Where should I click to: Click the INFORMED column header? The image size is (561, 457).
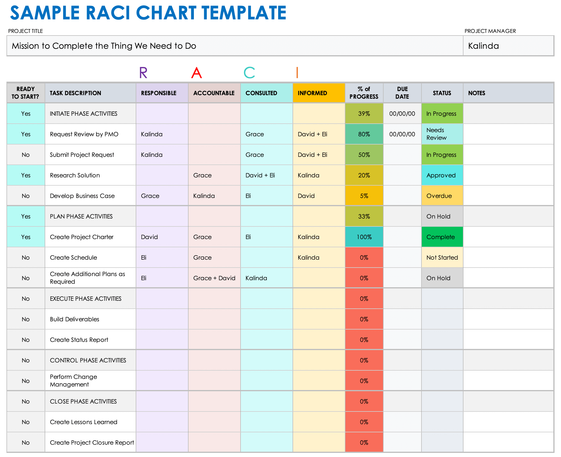tap(312, 93)
